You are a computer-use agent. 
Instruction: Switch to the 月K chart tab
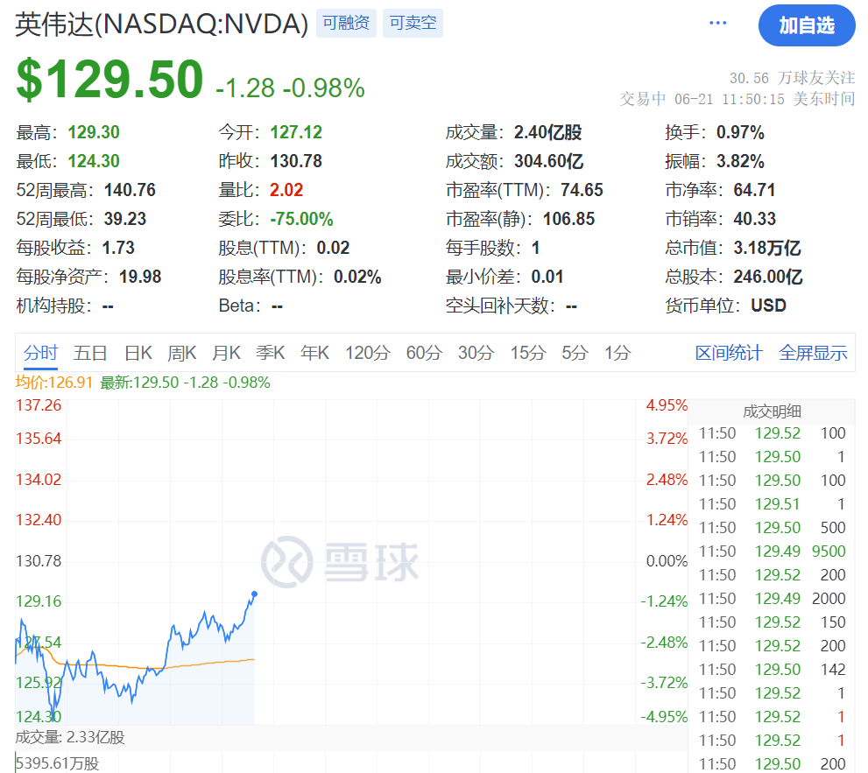click(x=226, y=353)
